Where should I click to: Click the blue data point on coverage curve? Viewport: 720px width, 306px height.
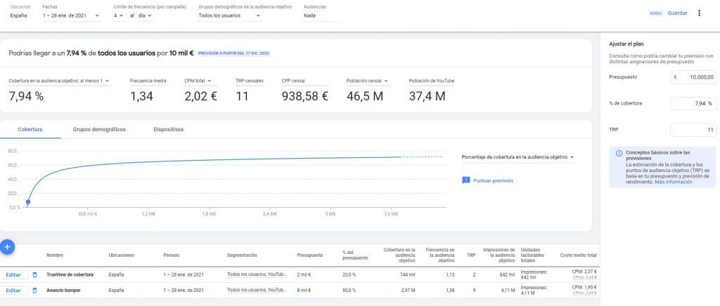28,201
